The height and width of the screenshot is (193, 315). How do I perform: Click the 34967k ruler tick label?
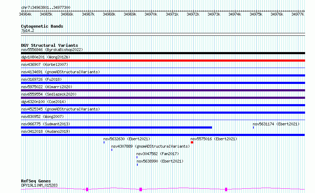(88, 14)
